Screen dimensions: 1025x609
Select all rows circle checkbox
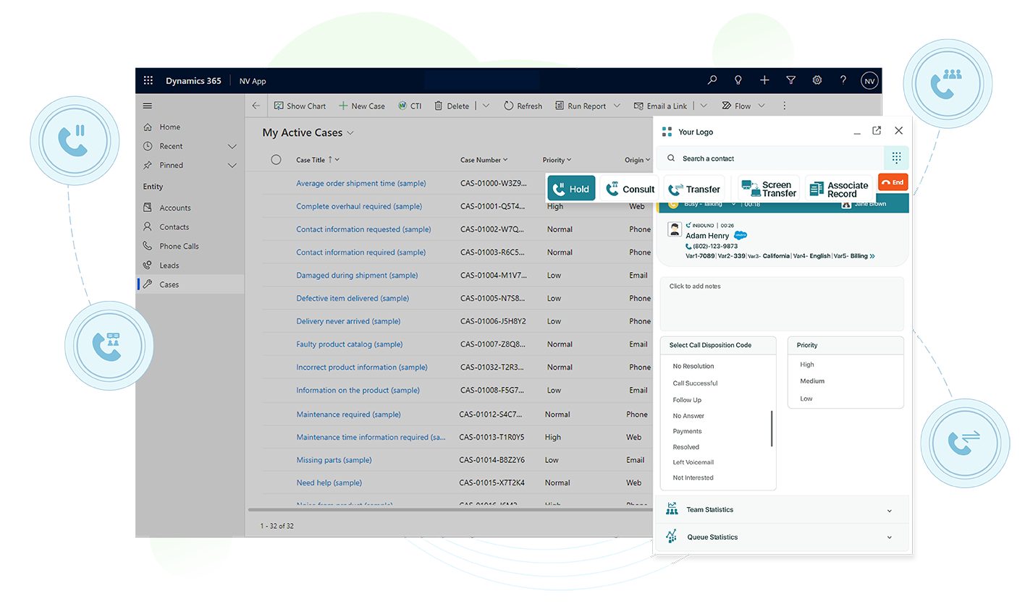point(276,160)
